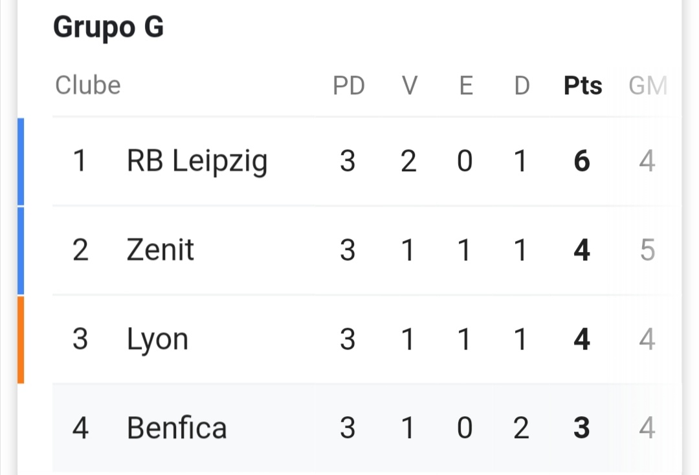The image size is (699, 475).
Task: Click the Grupo G heading
Action: coord(108,27)
